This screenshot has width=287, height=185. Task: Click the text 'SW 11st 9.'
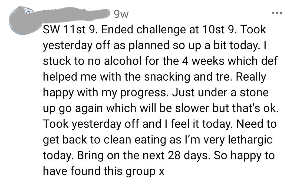pyautogui.click(x=70, y=30)
